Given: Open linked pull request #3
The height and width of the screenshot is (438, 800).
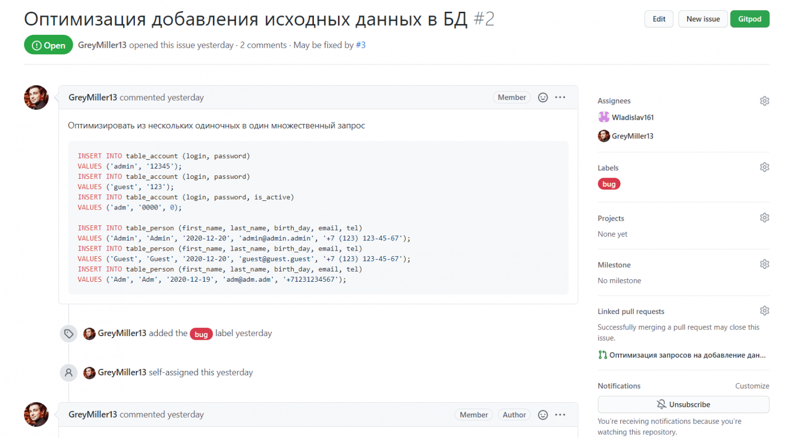Looking at the screenshot, I should (361, 45).
